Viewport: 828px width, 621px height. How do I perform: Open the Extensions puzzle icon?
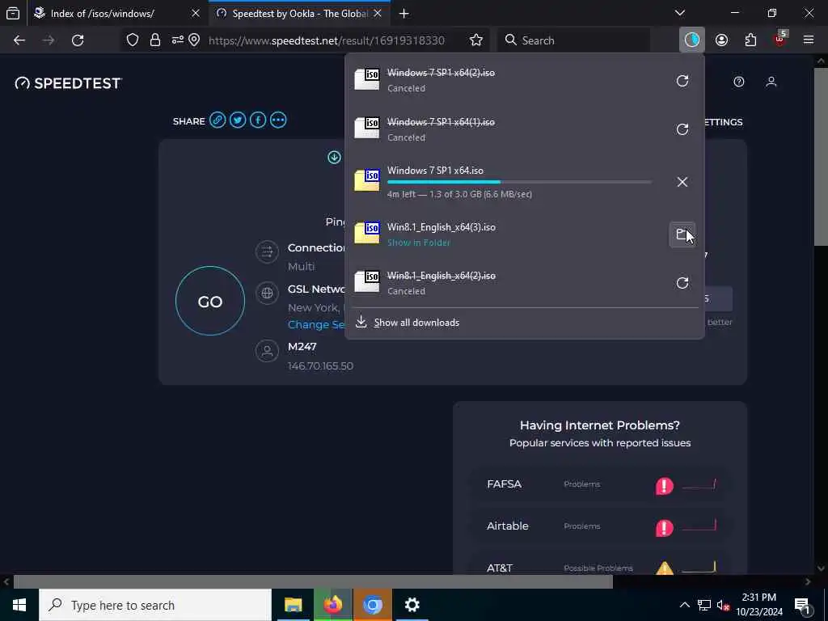(x=750, y=40)
